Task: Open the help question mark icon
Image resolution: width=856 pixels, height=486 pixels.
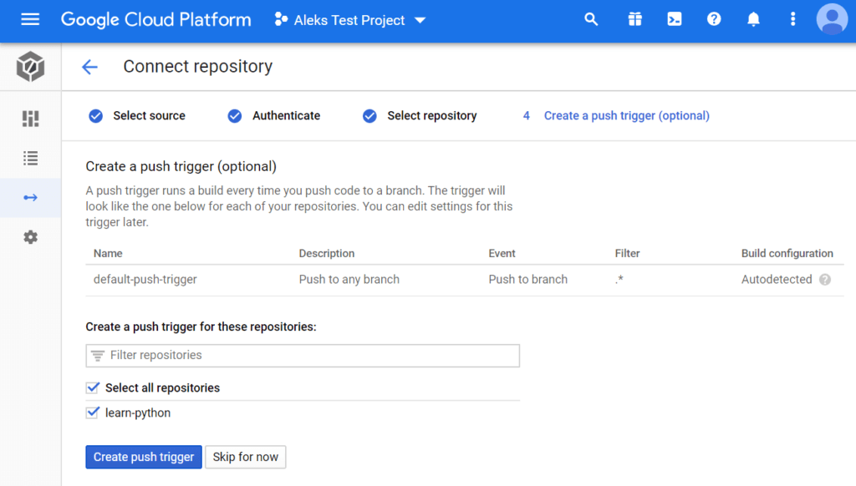Action: (x=714, y=19)
